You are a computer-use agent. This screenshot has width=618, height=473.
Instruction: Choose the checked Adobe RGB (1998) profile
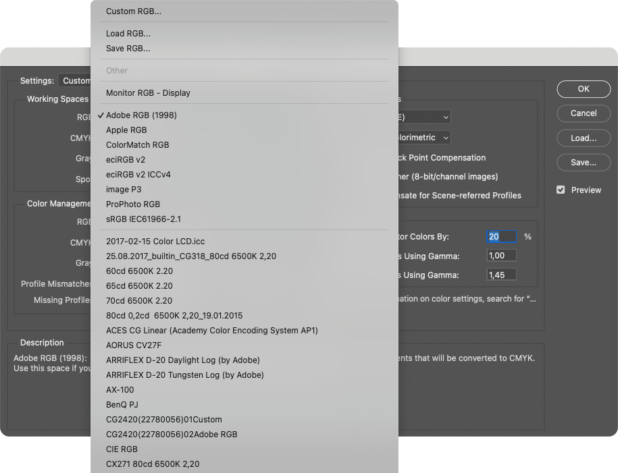(x=141, y=115)
